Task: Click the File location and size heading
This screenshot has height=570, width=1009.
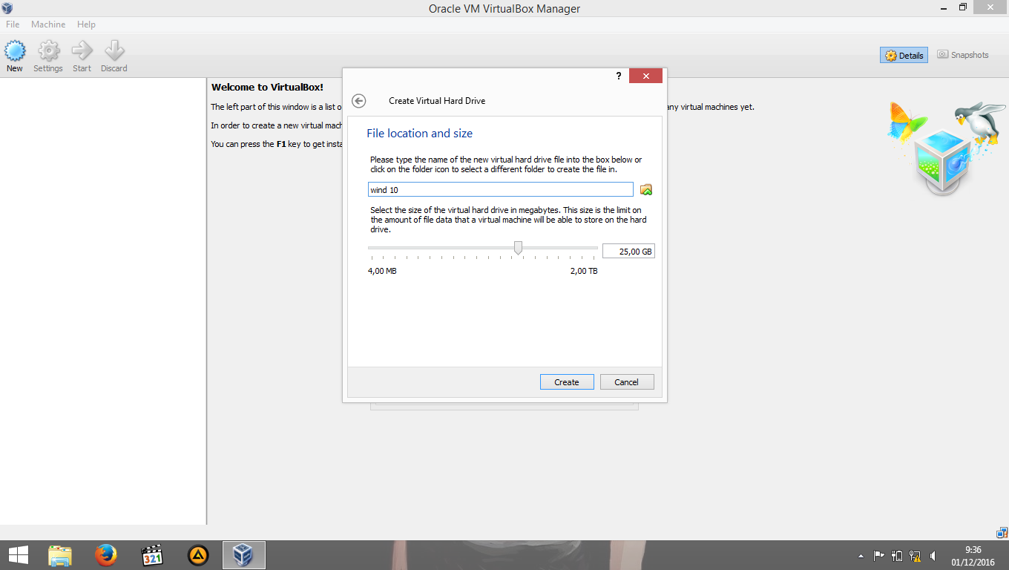Action: click(x=419, y=134)
